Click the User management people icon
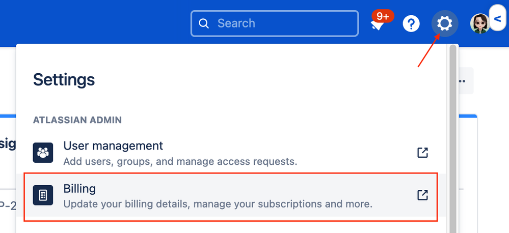Viewport: 509px width, 233px height. click(43, 152)
